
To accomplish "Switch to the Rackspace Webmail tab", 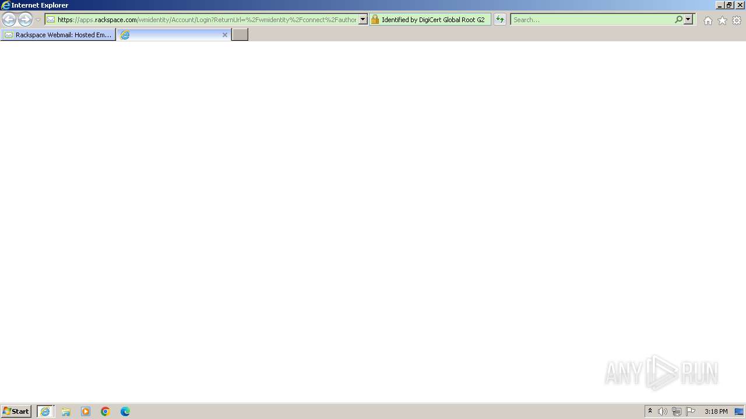I will [58, 35].
